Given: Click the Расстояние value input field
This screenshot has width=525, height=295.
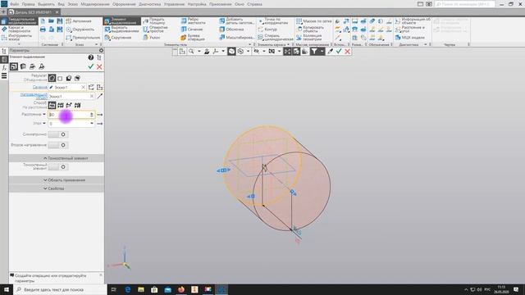Looking at the screenshot, I should click(x=69, y=115).
